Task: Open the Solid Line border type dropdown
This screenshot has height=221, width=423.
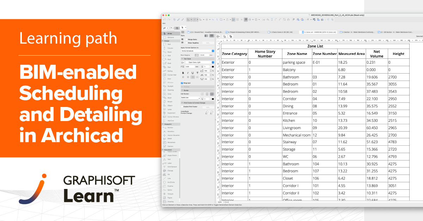Action: point(190,98)
